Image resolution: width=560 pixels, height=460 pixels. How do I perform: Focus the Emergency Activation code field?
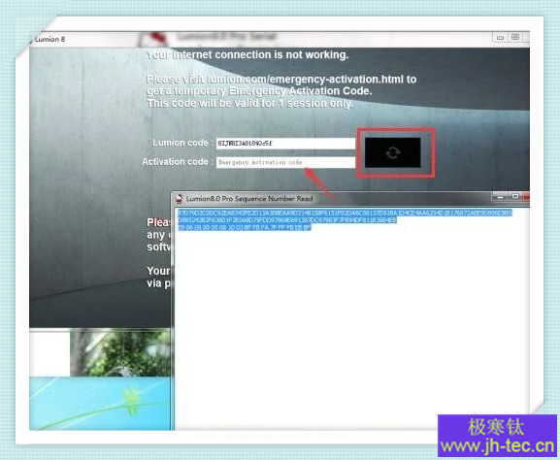(285, 162)
